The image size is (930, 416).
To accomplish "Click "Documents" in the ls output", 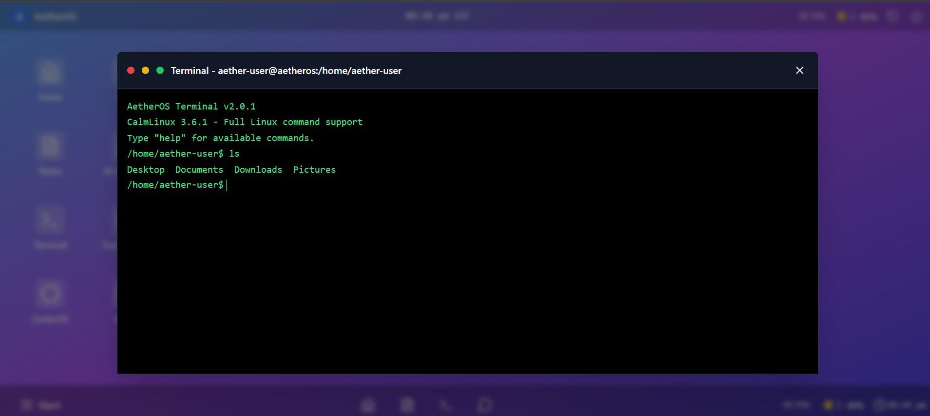I will 199,170.
